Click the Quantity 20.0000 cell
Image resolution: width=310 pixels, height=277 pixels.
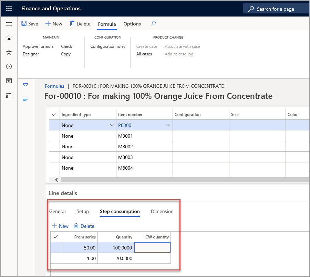pos(116,258)
